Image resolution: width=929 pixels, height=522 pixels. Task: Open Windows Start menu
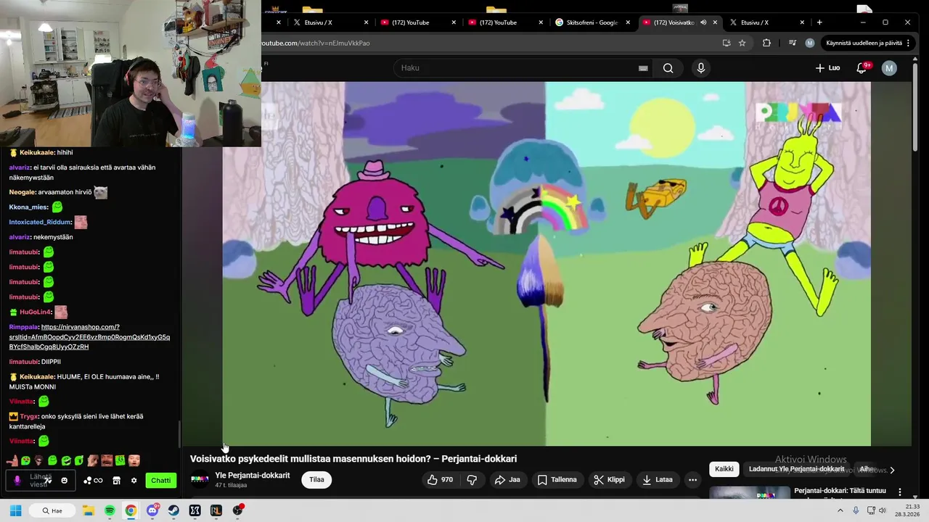[15, 510]
